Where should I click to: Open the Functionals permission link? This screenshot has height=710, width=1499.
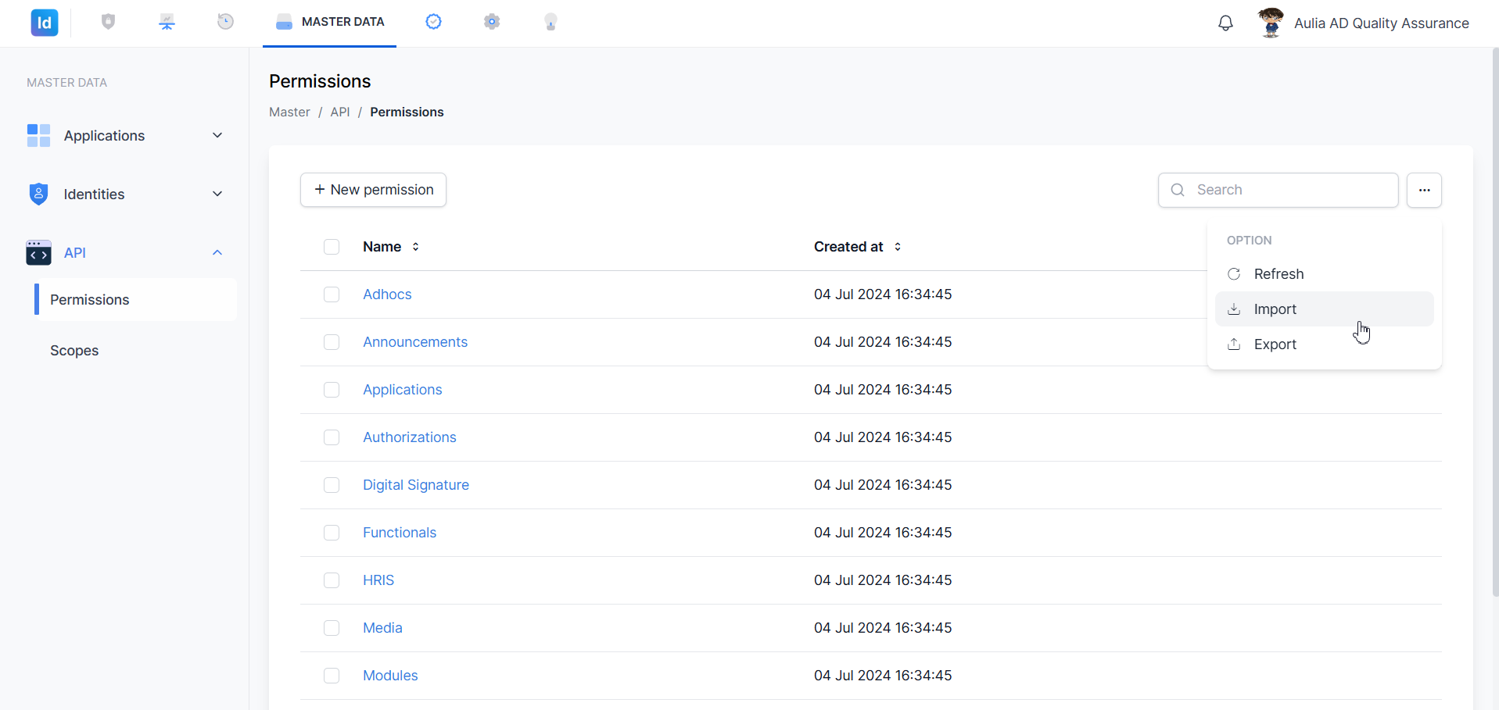click(400, 533)
